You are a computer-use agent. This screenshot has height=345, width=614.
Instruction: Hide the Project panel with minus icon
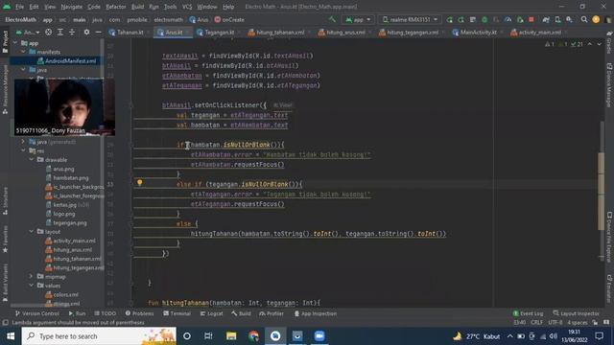pos(98,32)
